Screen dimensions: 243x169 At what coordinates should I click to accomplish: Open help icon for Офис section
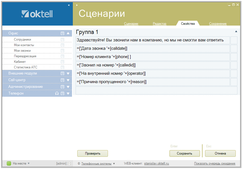62,33
